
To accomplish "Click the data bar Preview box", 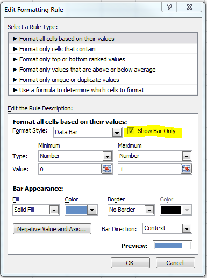I will 173,246.
